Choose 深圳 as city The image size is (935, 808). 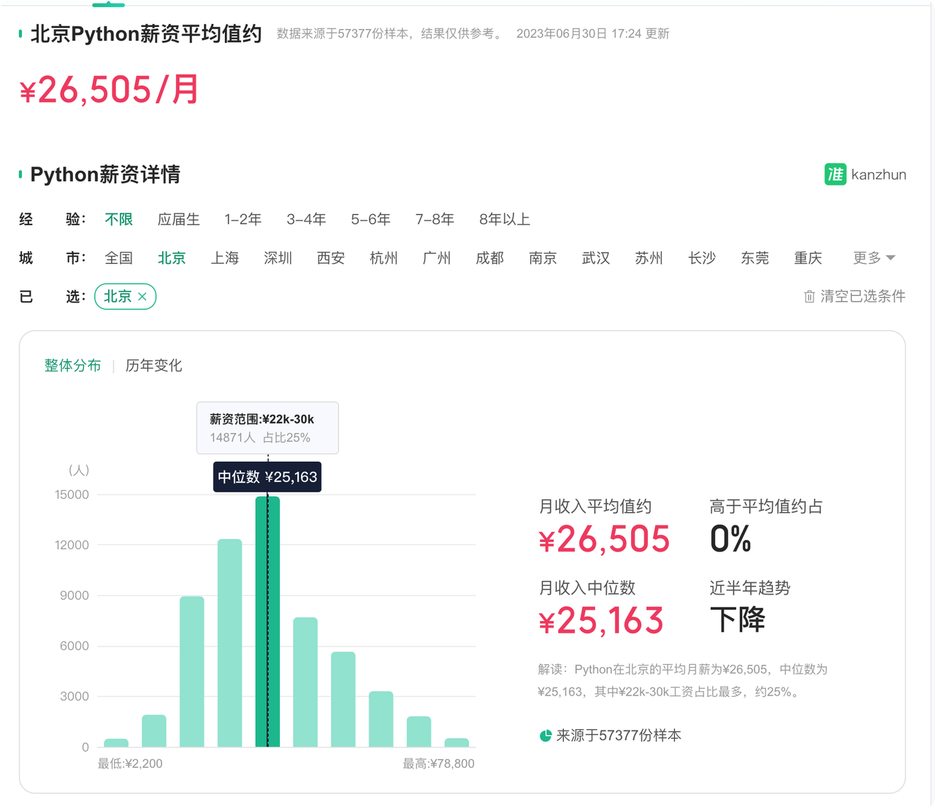[x=278, y=258]
